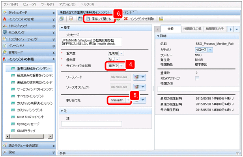Open the ツール(T) menu
The image size is (243, 157).
(47, 4)
